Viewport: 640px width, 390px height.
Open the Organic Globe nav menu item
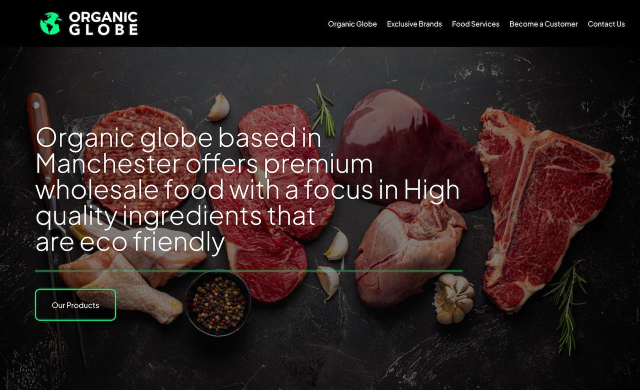352,24
